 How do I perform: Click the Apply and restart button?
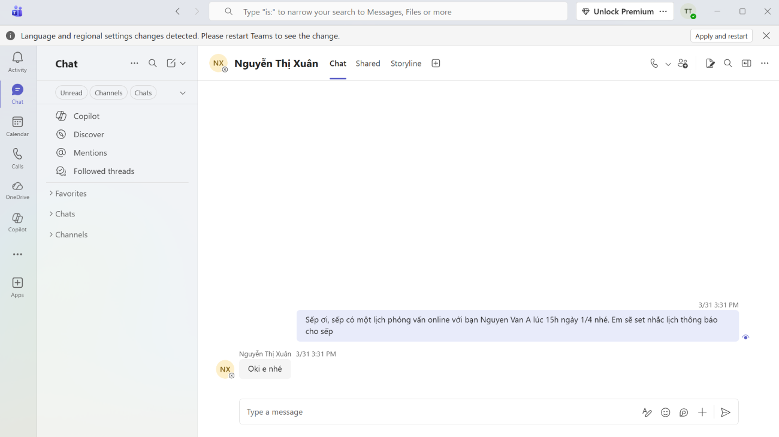[x=721, y=36]
